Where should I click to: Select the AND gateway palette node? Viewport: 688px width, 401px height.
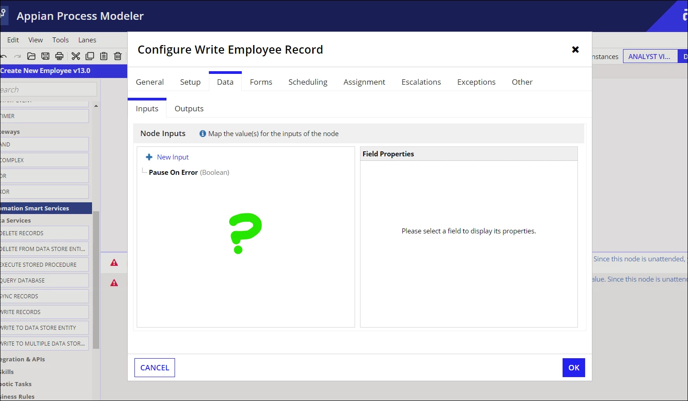(44, 144)
